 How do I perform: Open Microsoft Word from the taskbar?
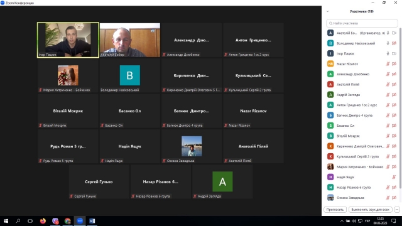point(92,221)
